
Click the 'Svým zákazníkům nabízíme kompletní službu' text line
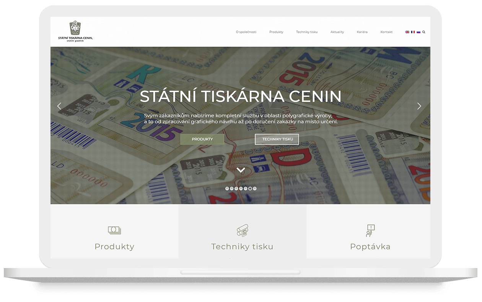click(x=238, y=115)
